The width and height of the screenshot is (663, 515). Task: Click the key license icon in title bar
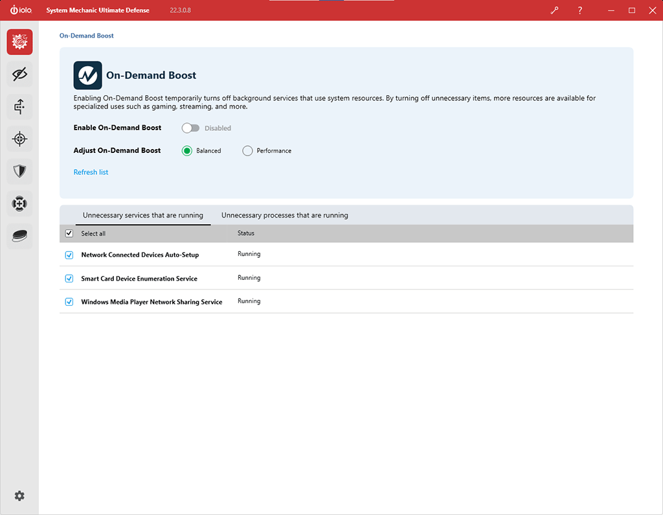(x=554, y=10)
